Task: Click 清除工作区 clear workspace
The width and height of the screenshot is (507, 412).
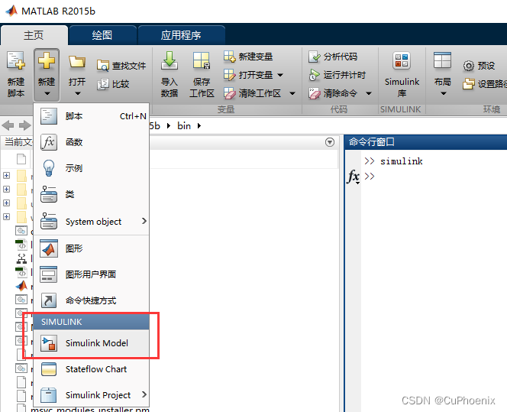Action: coord(252,93)
